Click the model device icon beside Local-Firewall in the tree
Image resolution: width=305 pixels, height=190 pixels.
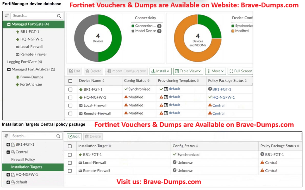pos(18,47)
